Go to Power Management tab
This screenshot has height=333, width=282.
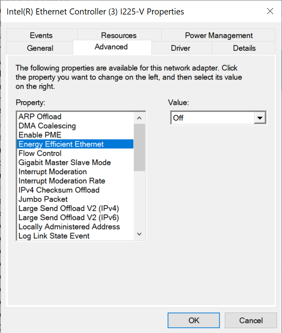pyautogui.click(x=219, y=35)
